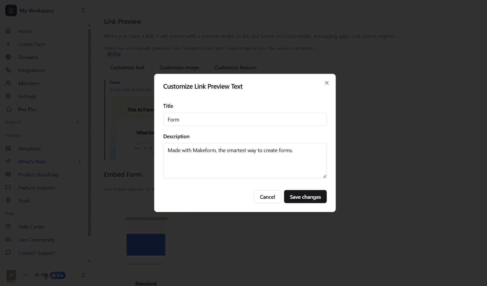
Task: Expand the bottom account menu chevrons
Action: (x=83, y=275)
